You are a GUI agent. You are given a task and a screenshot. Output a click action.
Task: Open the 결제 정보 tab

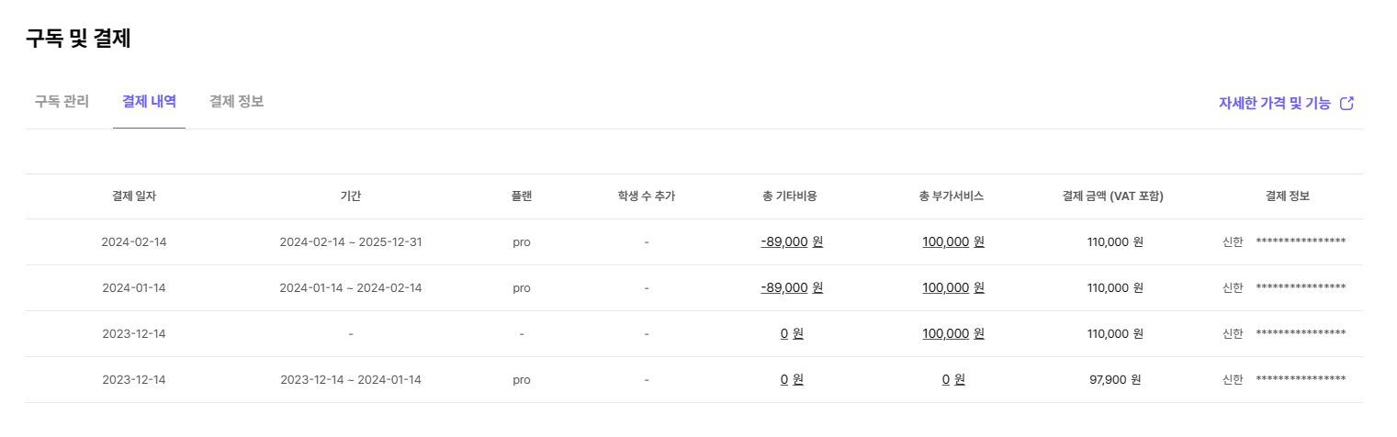point(236,101)
